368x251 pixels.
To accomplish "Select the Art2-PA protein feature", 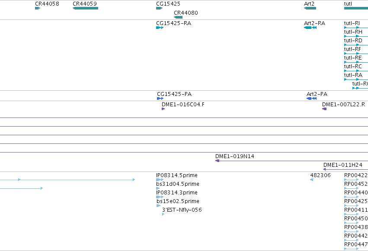I will tap(311, 98).
